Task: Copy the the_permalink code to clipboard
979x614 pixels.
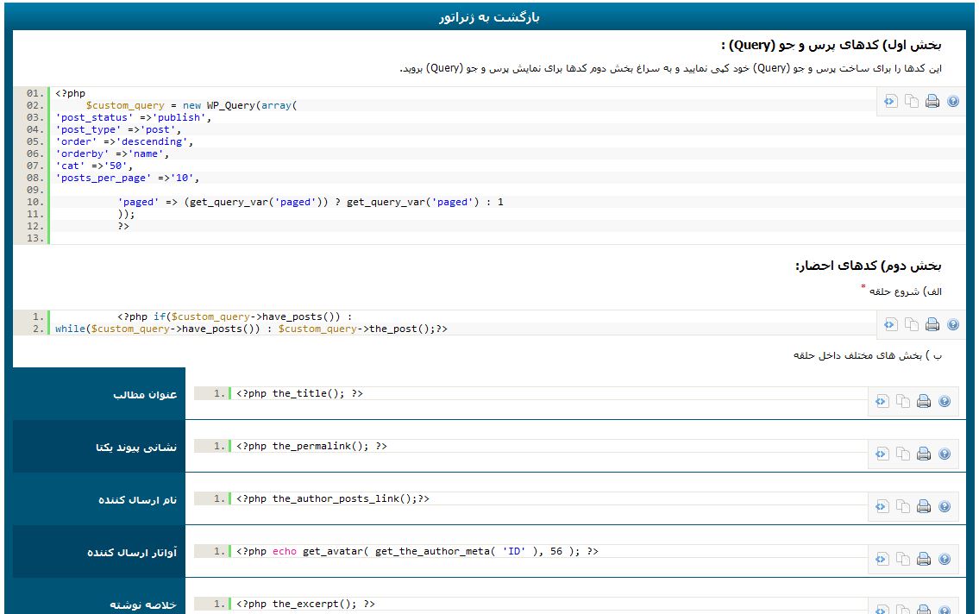Action: pos(903,454)
